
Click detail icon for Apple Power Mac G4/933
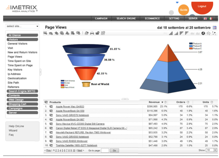51,107
